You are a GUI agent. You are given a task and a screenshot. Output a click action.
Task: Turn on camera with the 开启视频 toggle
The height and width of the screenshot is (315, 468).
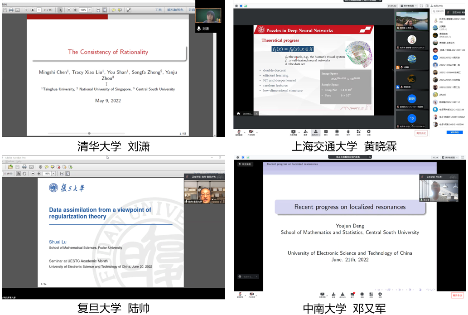tap(251, 131)
